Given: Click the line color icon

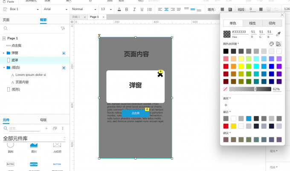Looking at the screenshot, I should tap(261, 9).
